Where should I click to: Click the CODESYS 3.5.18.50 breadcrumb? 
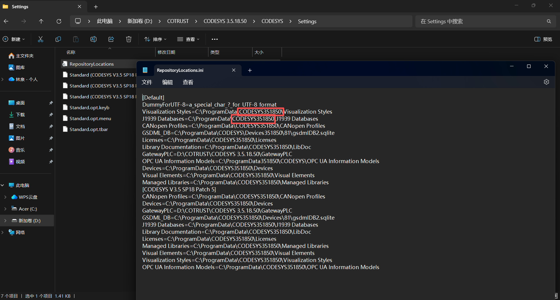[x=225, y=21]
